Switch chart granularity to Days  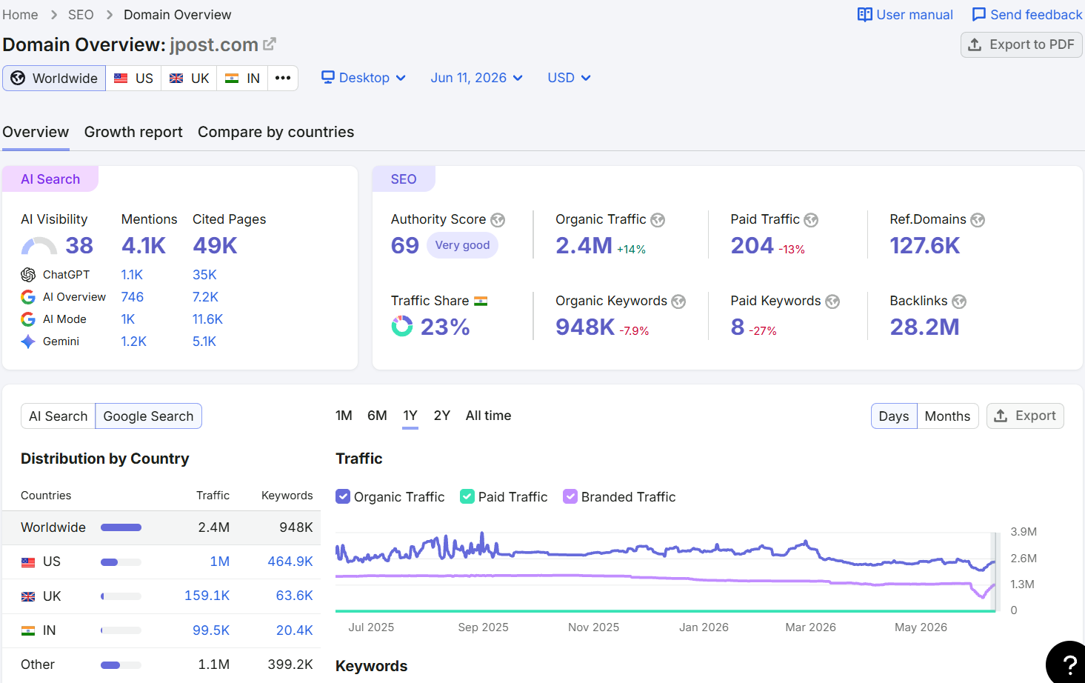pos(894,416)
